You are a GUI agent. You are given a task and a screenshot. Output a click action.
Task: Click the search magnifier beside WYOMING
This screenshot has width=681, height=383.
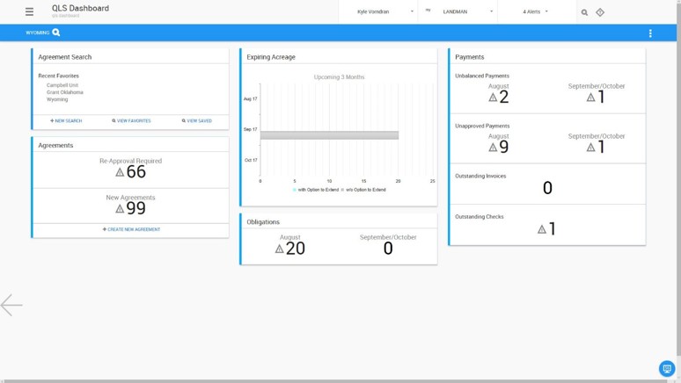[x=56, y=33]
